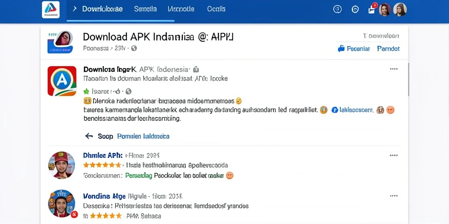Screen dimensions: 449x224
Task: Select the Ocalls tab
Action: pos(216,9)
